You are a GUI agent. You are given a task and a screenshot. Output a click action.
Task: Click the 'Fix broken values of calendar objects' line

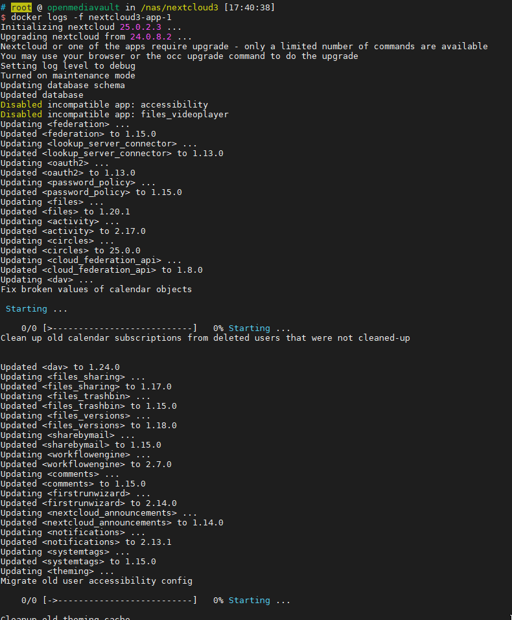click(96, 289)
